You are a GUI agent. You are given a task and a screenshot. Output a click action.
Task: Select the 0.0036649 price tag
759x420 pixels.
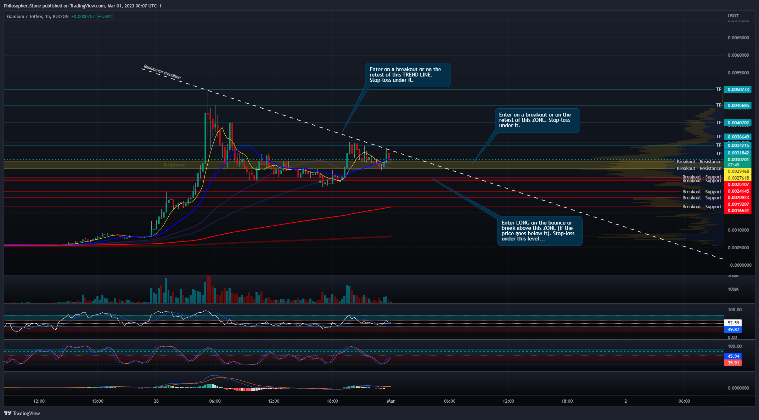tap(738, 137)
